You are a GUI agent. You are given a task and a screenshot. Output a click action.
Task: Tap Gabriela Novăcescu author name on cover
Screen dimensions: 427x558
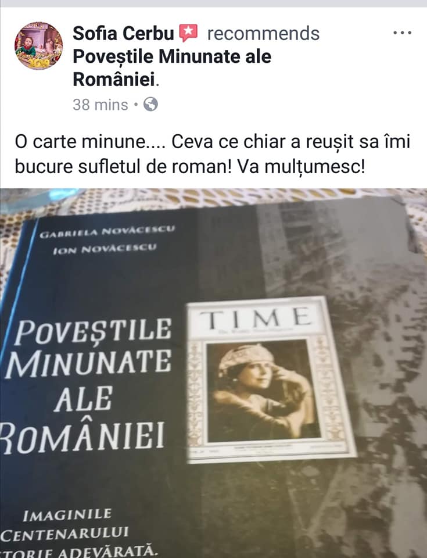pyautogui.click(x=107, y=231)
